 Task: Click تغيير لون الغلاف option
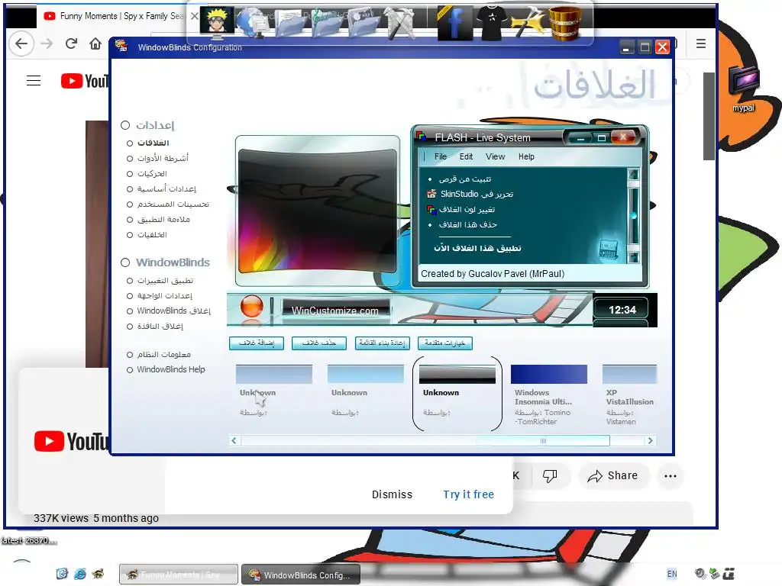point(467,209)
